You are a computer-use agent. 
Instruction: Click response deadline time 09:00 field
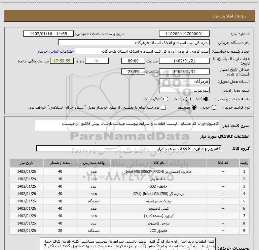click(133, 61)
